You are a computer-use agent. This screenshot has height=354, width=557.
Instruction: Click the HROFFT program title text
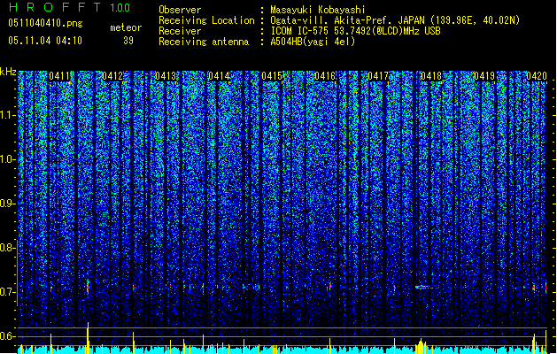[56, 7]
